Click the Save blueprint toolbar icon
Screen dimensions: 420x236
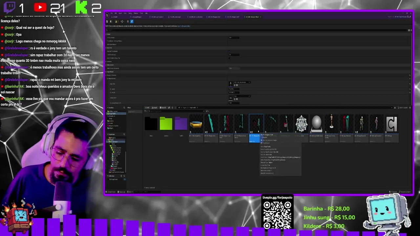(107, 21)
